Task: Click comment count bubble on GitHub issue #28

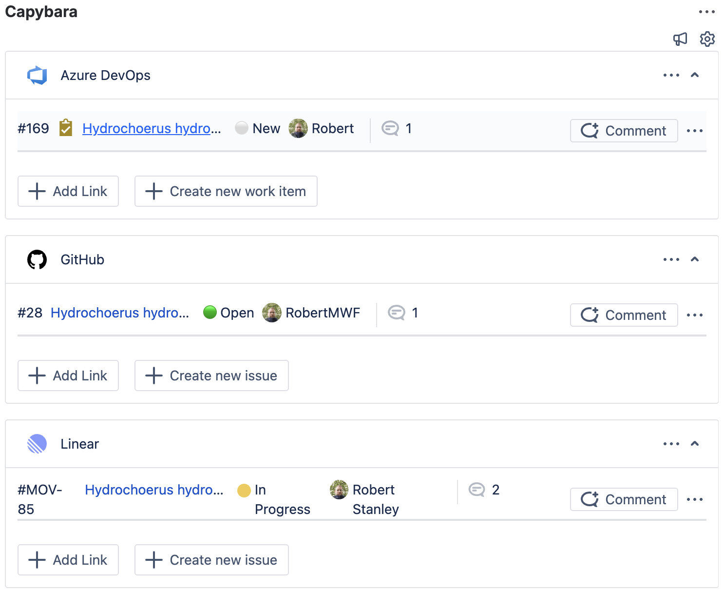Action: click(397, 313)
